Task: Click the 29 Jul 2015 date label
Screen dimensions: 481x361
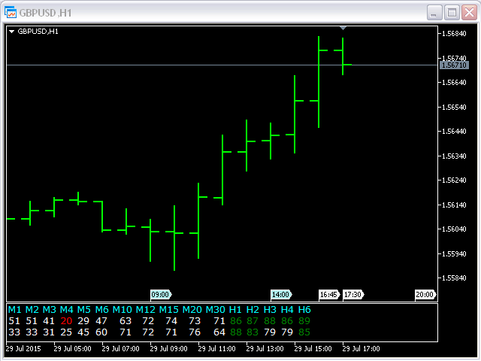Action: pyautogui.click(x=23, y=349)
